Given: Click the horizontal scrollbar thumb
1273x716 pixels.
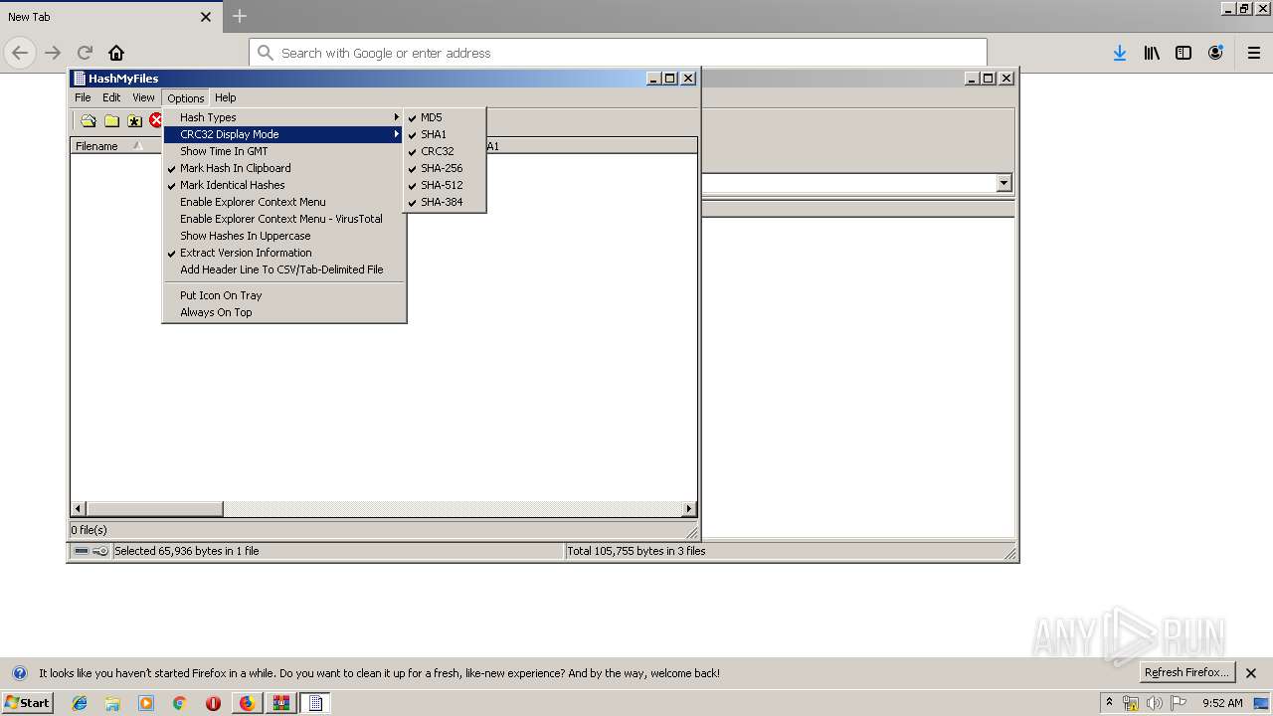Looking at the screenshot, I should [154, 509].
